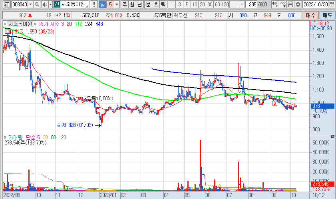The image size is (336, 199).
Task: Click the interval 5 button beside 10
Action: (187, 4)
